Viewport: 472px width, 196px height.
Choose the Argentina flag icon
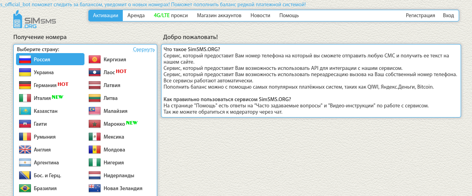[25, 162]
